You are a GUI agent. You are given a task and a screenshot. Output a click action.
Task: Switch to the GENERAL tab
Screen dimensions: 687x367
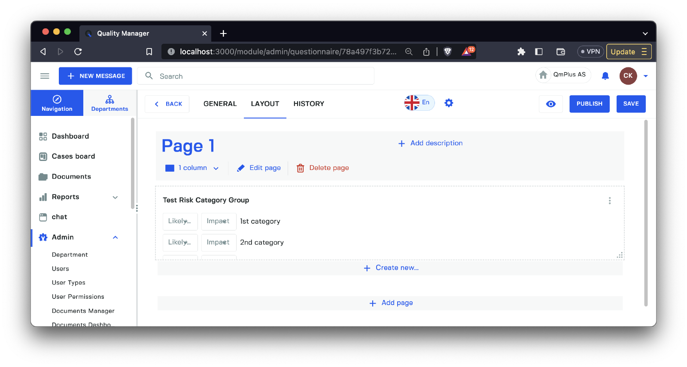click(x=220, y=104)
